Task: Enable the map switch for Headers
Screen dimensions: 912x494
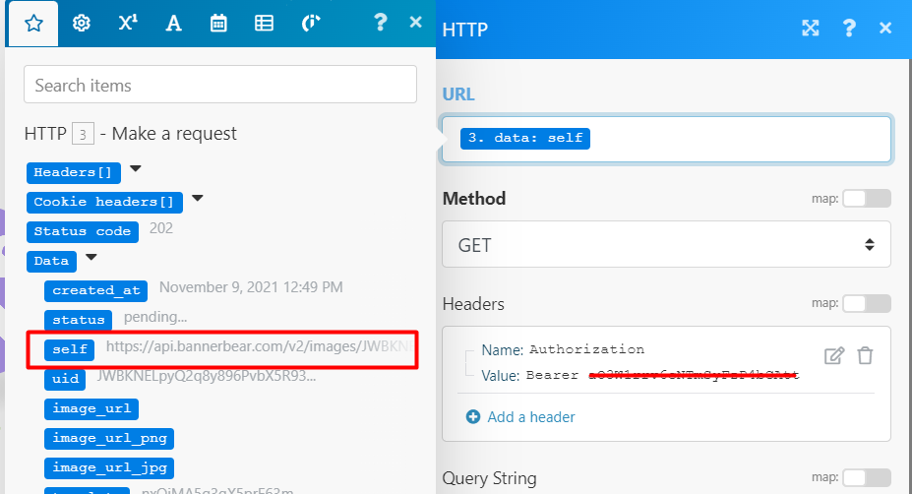Action: pos(866,303)
